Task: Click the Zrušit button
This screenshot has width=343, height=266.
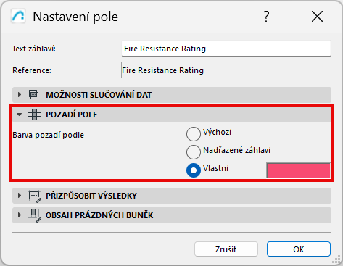Action: click(x=226, y=249)
